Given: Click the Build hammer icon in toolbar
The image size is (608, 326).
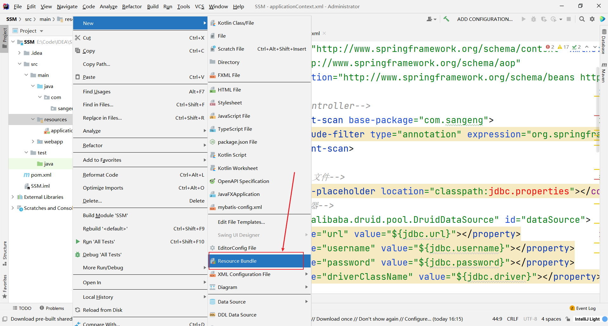Looking at the screenshot, I should click(446, 19).
